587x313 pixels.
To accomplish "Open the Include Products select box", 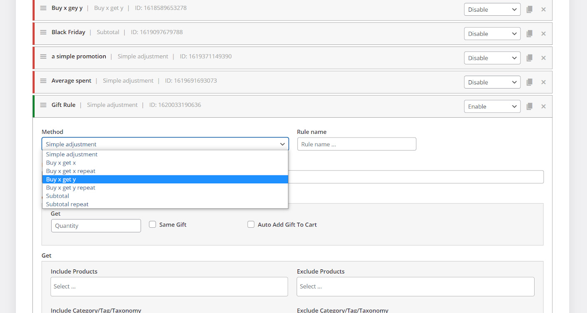I will click(x=169, y=286).
